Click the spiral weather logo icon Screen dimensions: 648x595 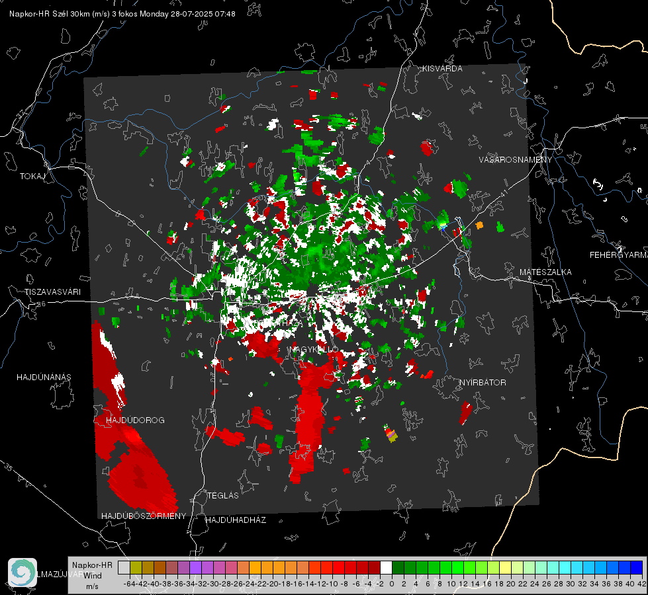coord(23,573)
